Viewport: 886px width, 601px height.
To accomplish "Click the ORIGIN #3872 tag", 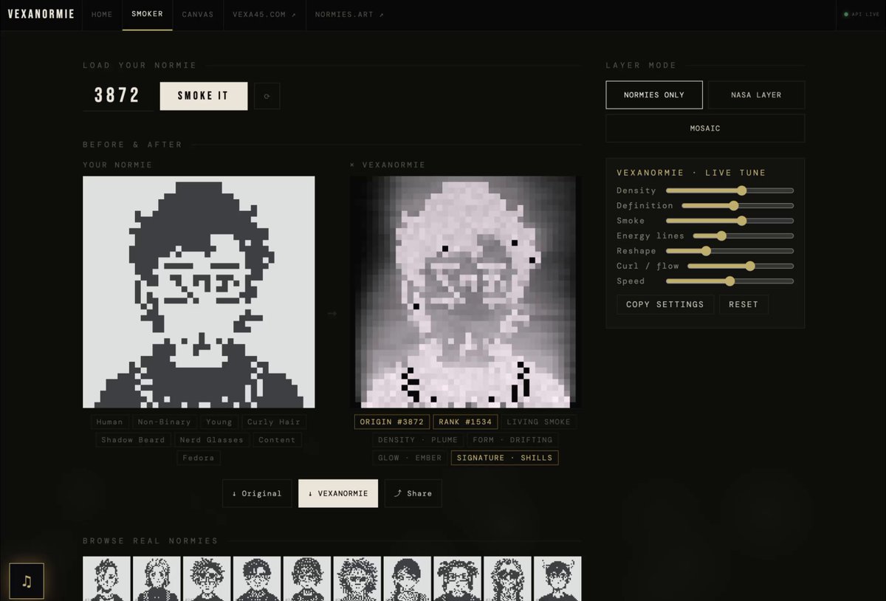I will click(392, 422).
